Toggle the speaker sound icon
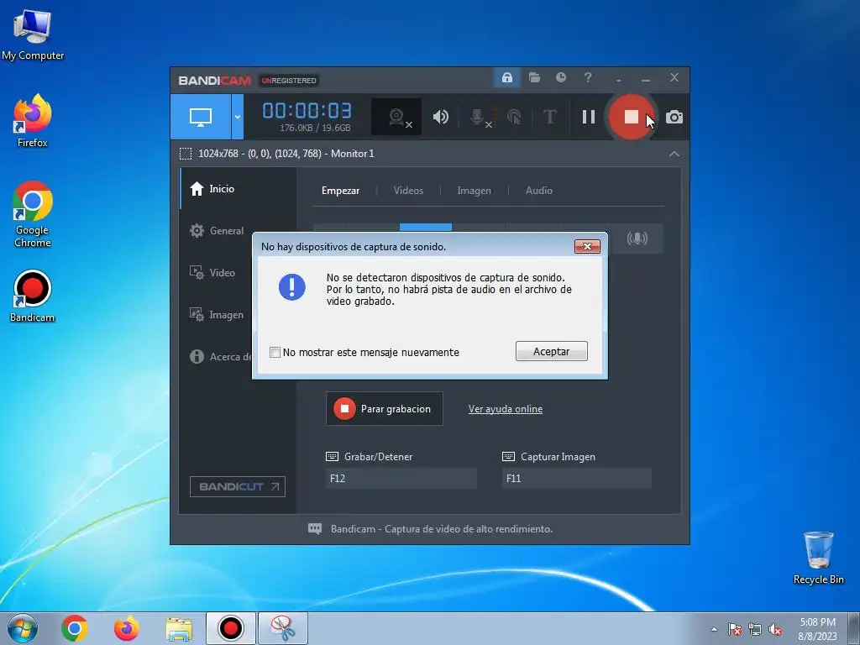 440,117
